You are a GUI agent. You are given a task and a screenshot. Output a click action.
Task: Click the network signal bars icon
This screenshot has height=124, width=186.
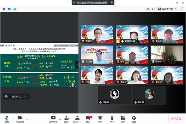click(15, 9)
